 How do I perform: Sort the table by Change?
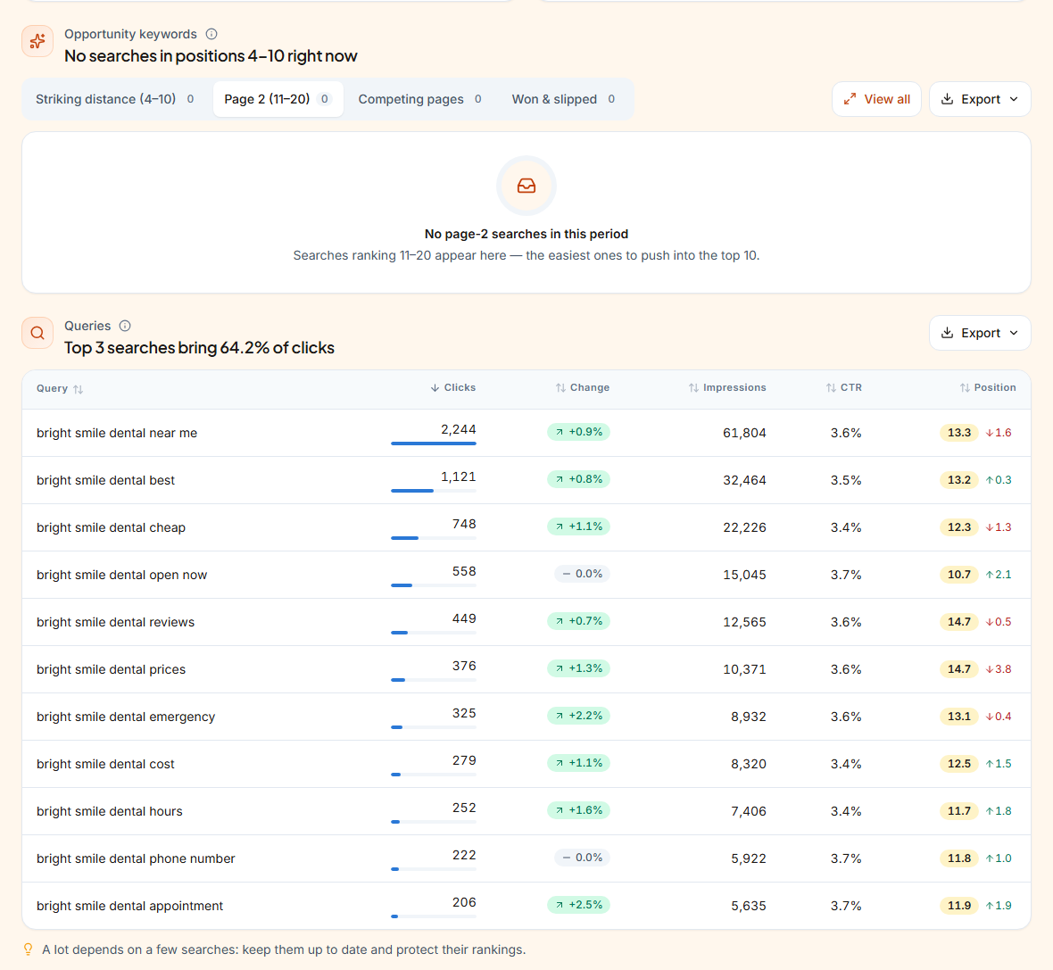[x=582, y=387]
